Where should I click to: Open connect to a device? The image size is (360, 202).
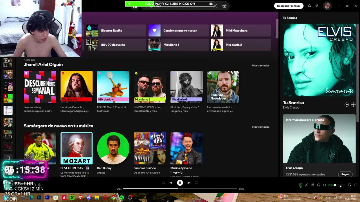coord(319,185)
